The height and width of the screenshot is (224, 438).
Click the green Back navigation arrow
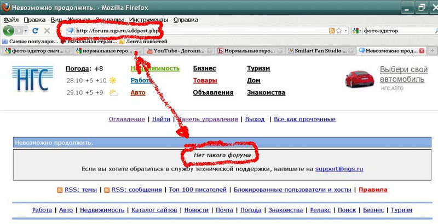tap(8, 31)
